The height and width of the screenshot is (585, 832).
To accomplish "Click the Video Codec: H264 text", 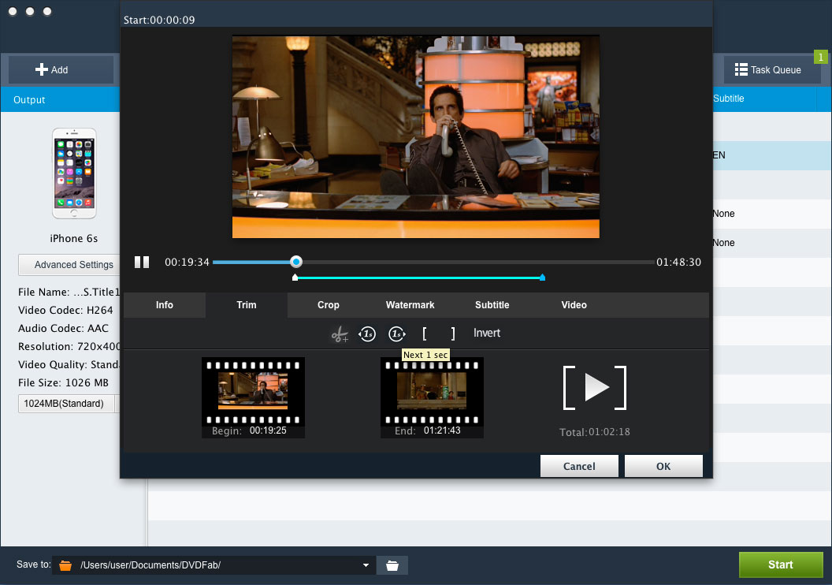I will pyautogui.click(x=65, y=310).
